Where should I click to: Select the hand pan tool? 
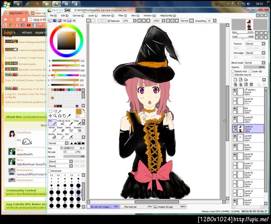64,116
